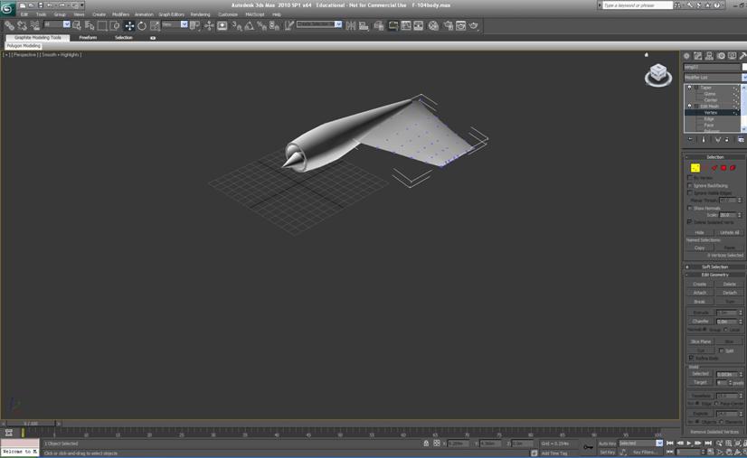This screenshot has width=747, height=458.
Task: Toggle Delete Isolated Verts checkbox
Action: [x=689, y=222]
